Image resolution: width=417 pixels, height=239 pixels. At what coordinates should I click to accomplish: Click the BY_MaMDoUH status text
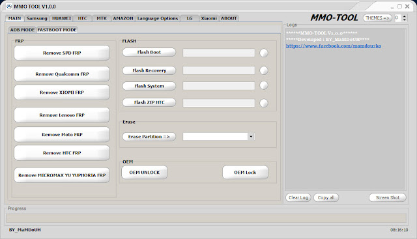point(25,230)
